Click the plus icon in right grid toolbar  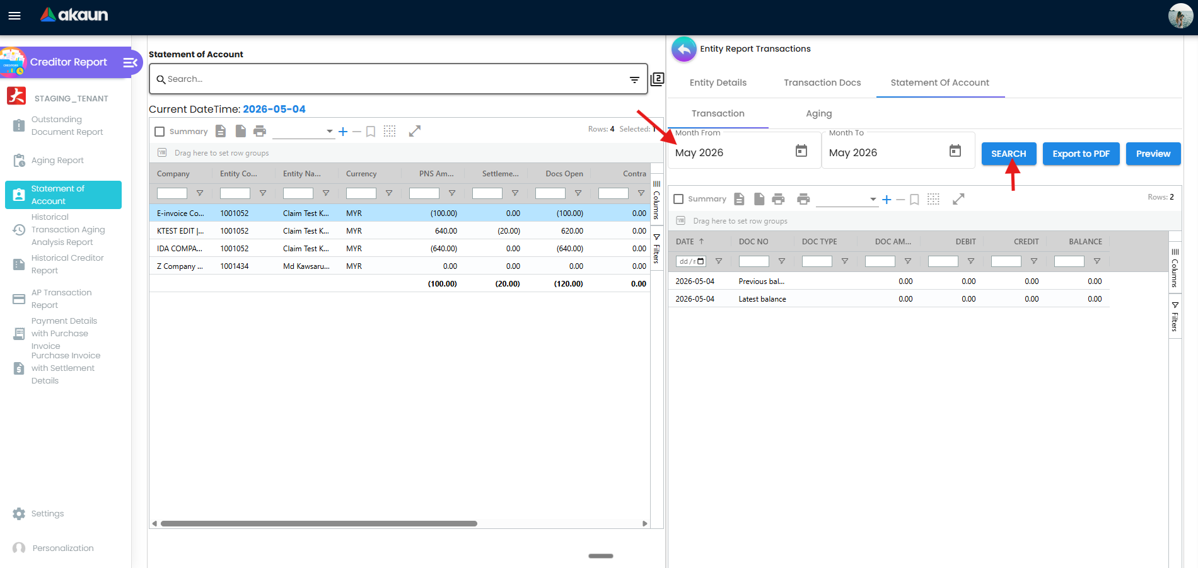click(887, 200)
